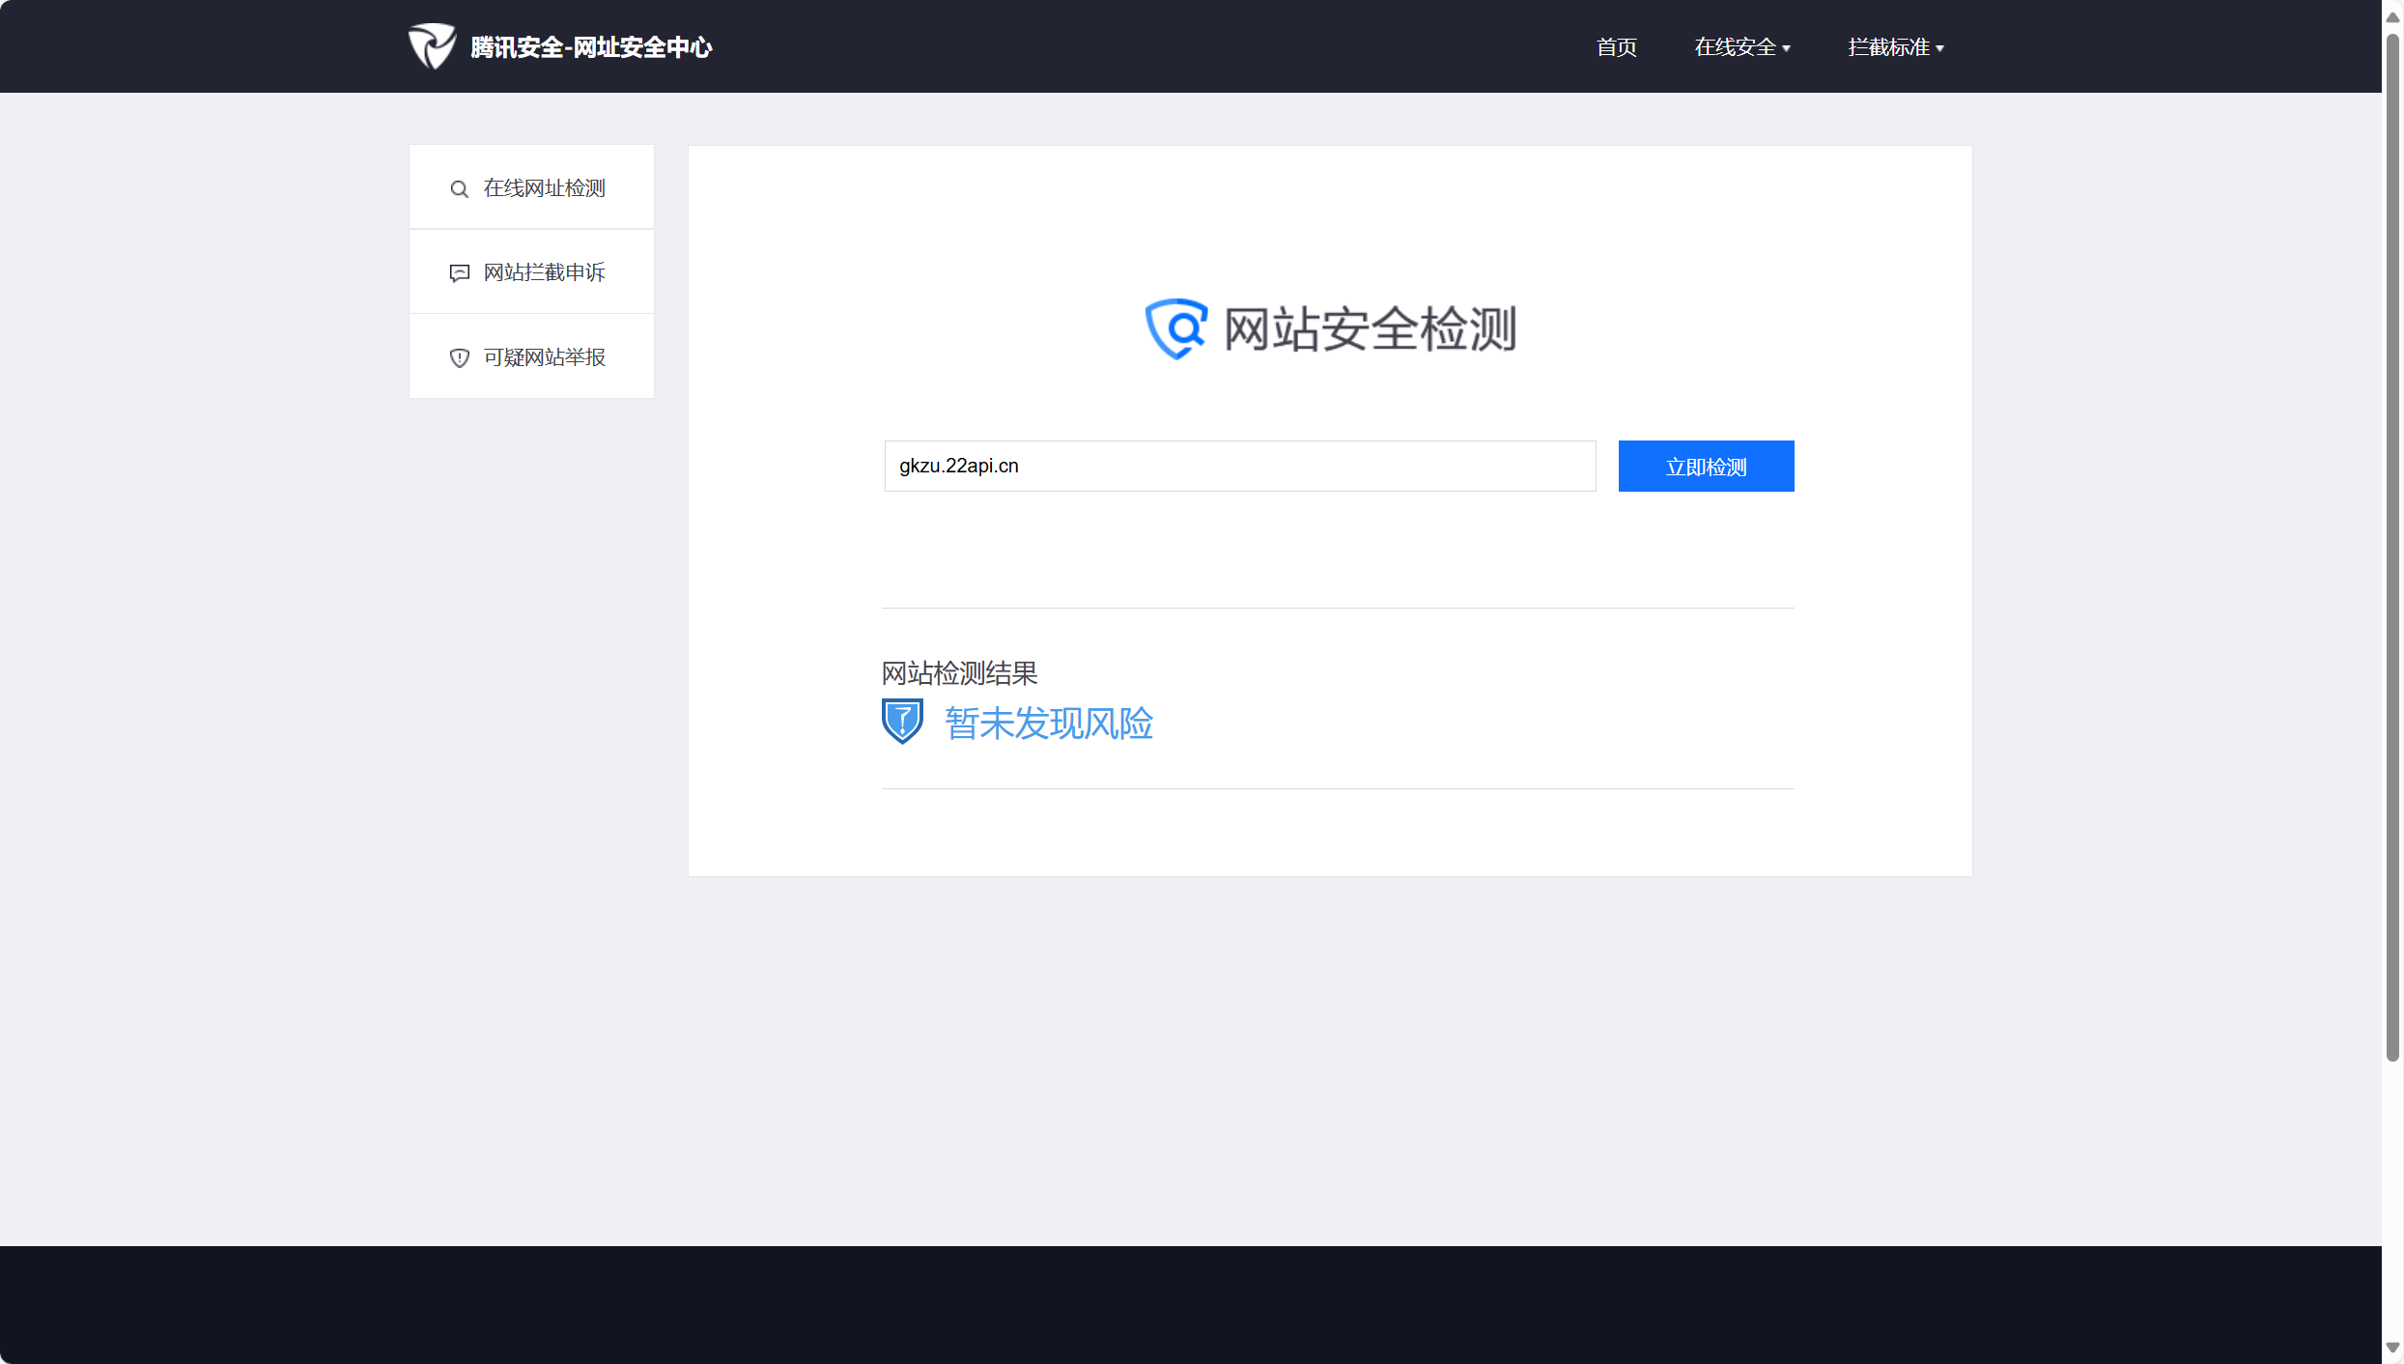Click the shield icon beside 可疑网站举报

click(459, 358)
